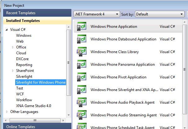The width and height of the screenshot is (188, 129).
Task: Select the Test category
Action: 20,88
